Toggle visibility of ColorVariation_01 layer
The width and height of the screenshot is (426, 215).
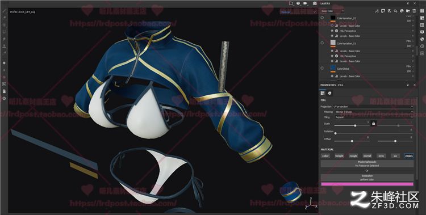tap(322, 43)
